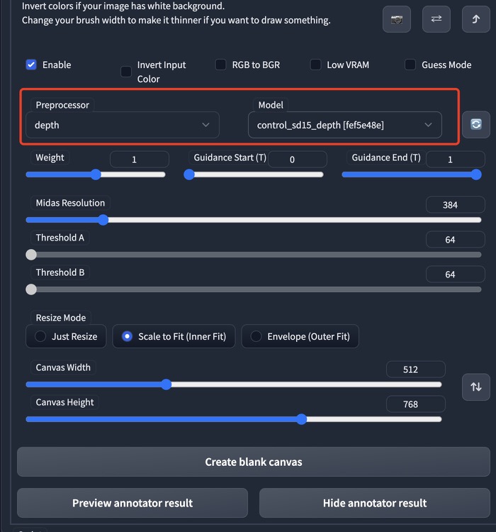Image resolution: width=496 pixels, height=532 pixels.
Task: Enable the RGB to BGR option
Action: tap(221, 65)
